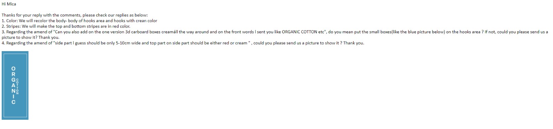Click the small vertical 'COTTON' text in the image

[x=18, y=86]
